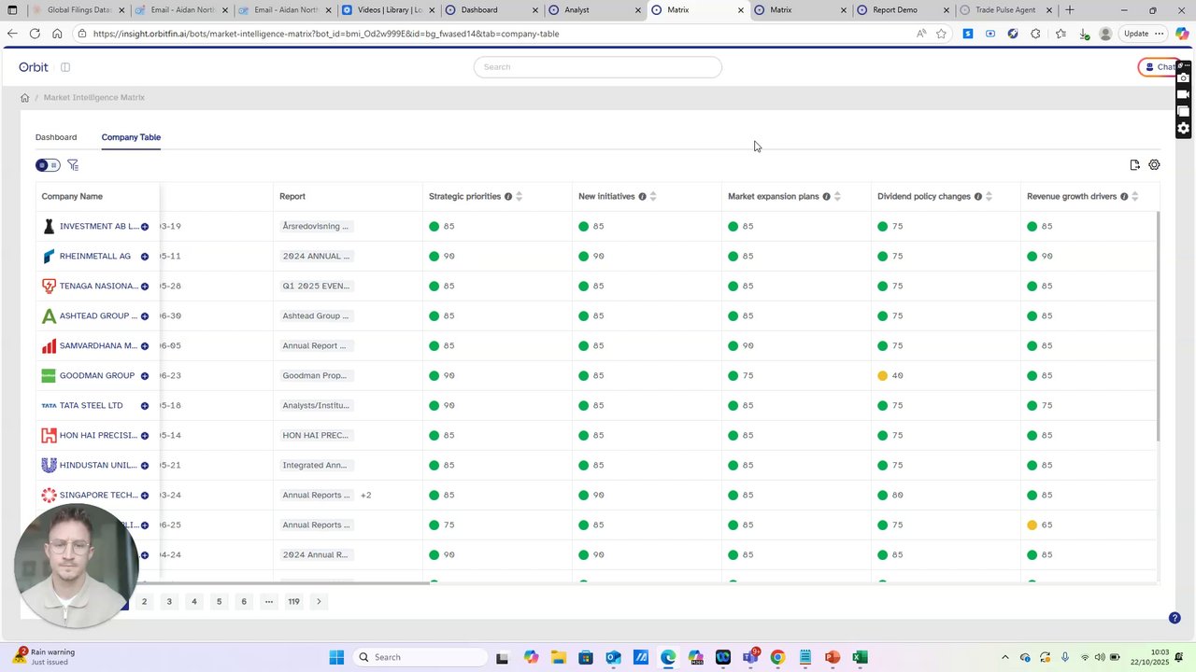Click plus icon beside TENAGA NASIONA...
This screenshot has height=672, width=1196.
pos(145,287)
